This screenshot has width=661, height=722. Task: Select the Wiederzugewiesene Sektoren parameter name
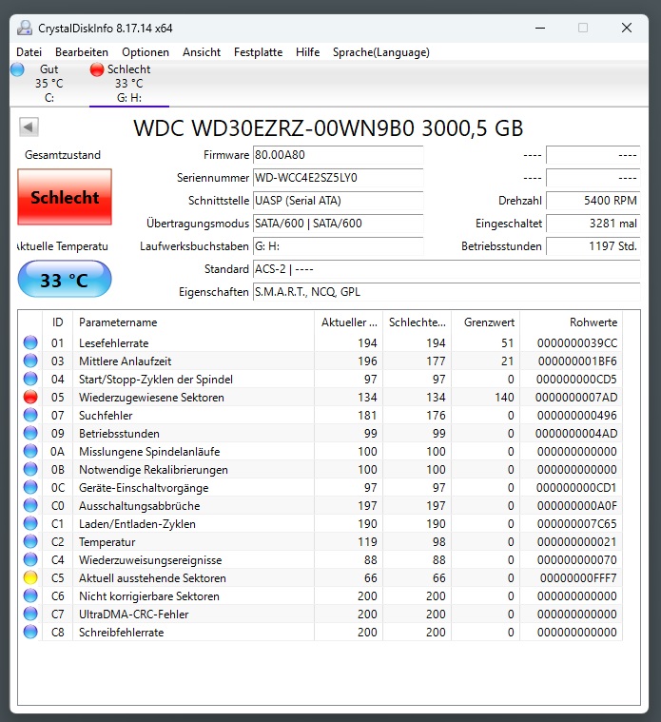151,398
